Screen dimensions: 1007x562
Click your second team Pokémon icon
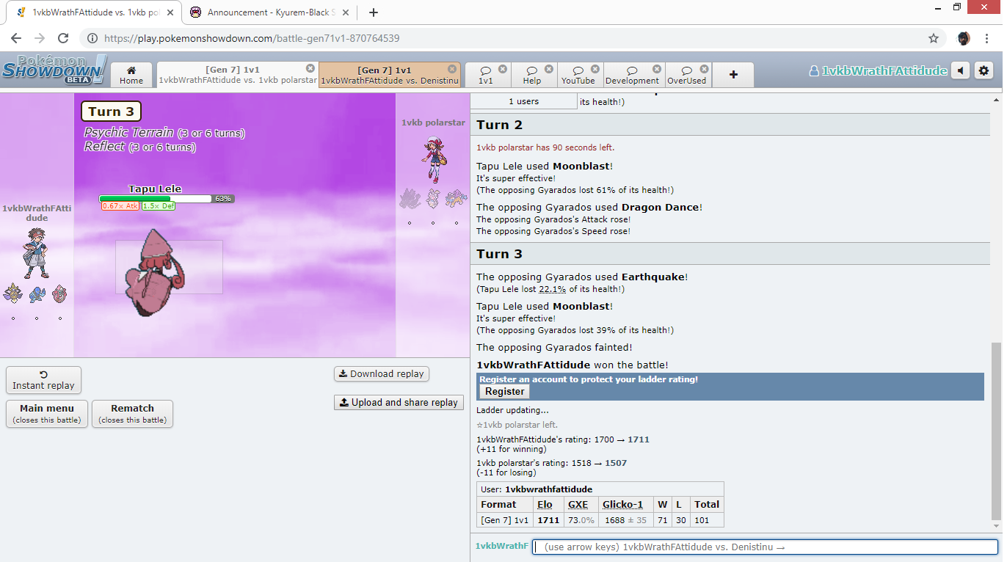(37, 294)
